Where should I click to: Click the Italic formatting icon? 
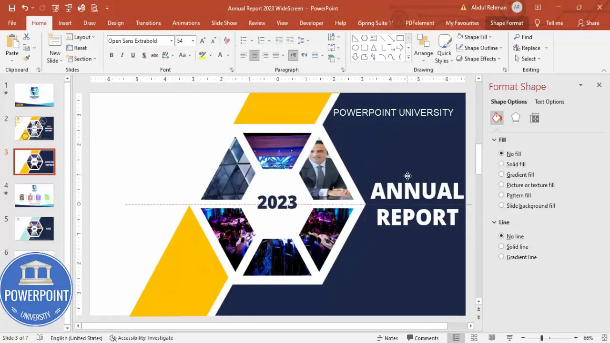click(122, 55)
